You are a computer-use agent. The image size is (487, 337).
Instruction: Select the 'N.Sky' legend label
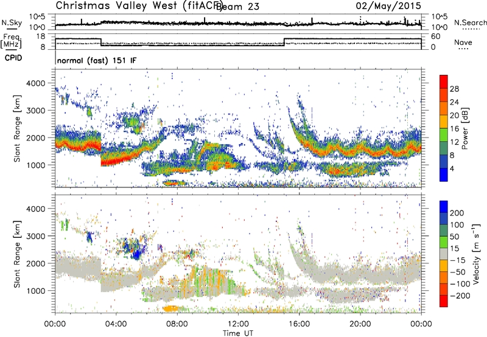click(12, 23)
